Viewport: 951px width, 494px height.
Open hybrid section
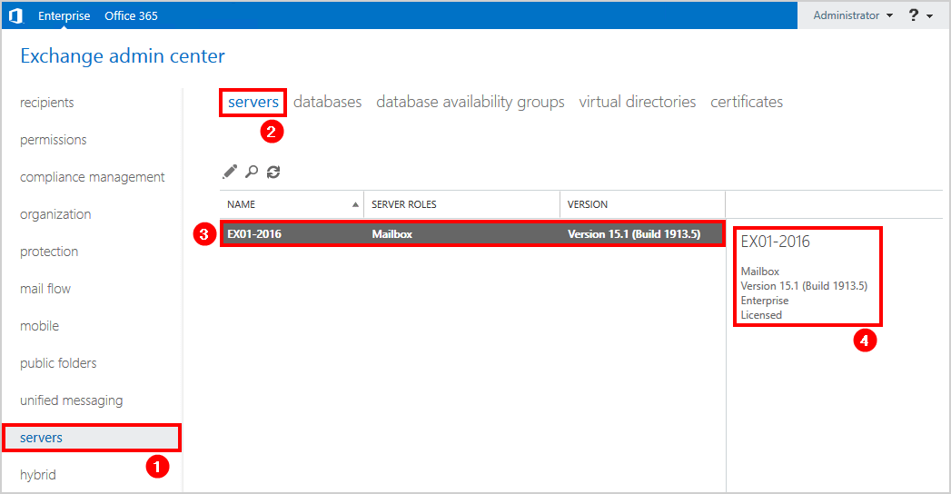pos(37,475)
